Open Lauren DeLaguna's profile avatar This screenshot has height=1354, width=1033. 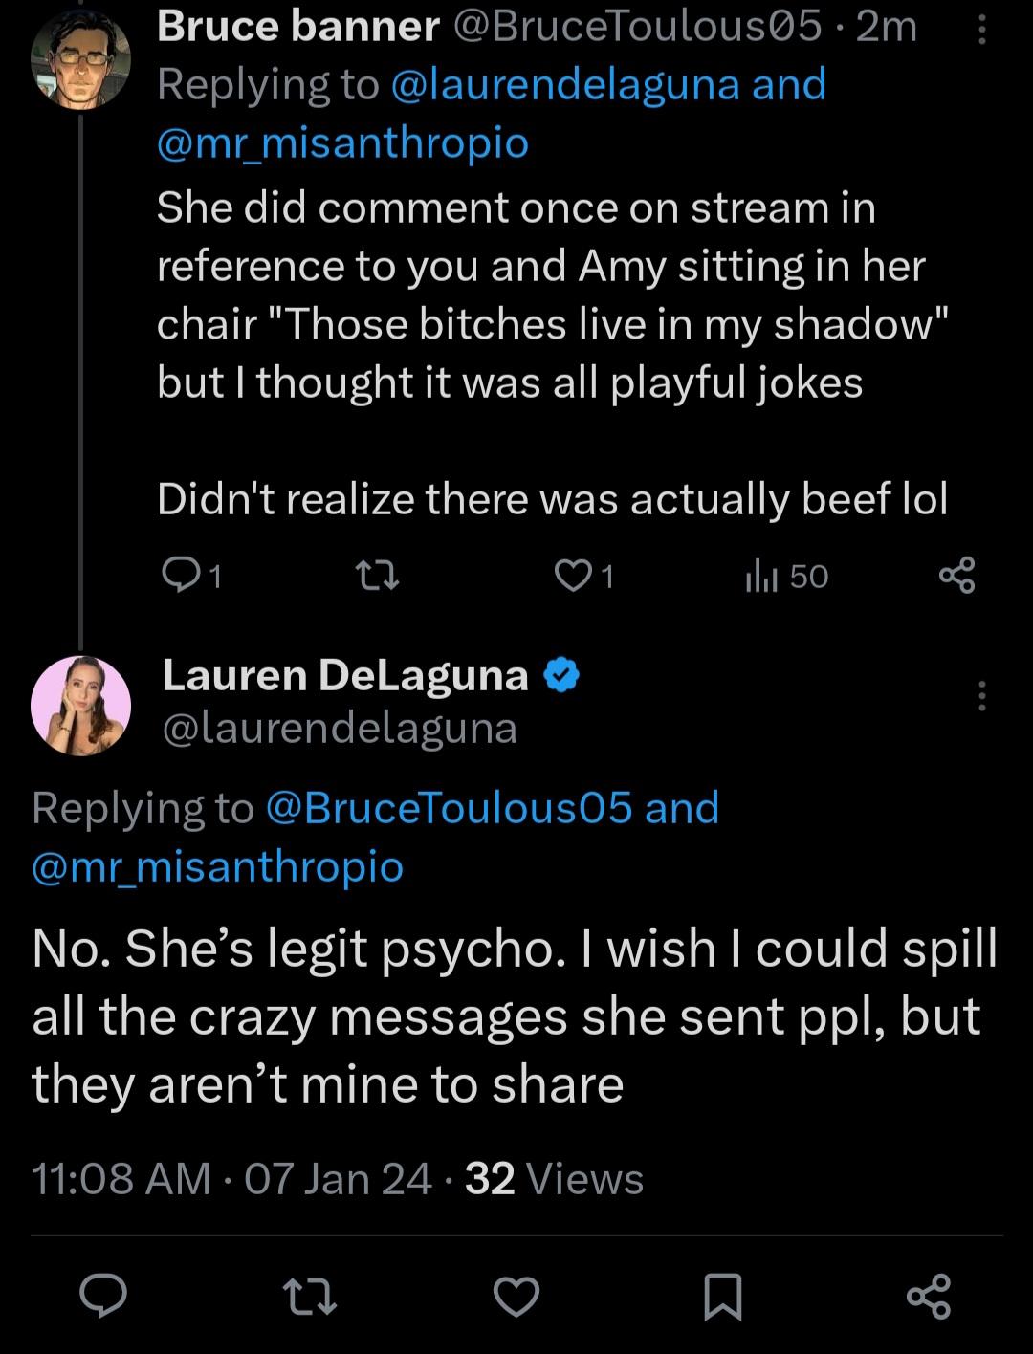80,706
